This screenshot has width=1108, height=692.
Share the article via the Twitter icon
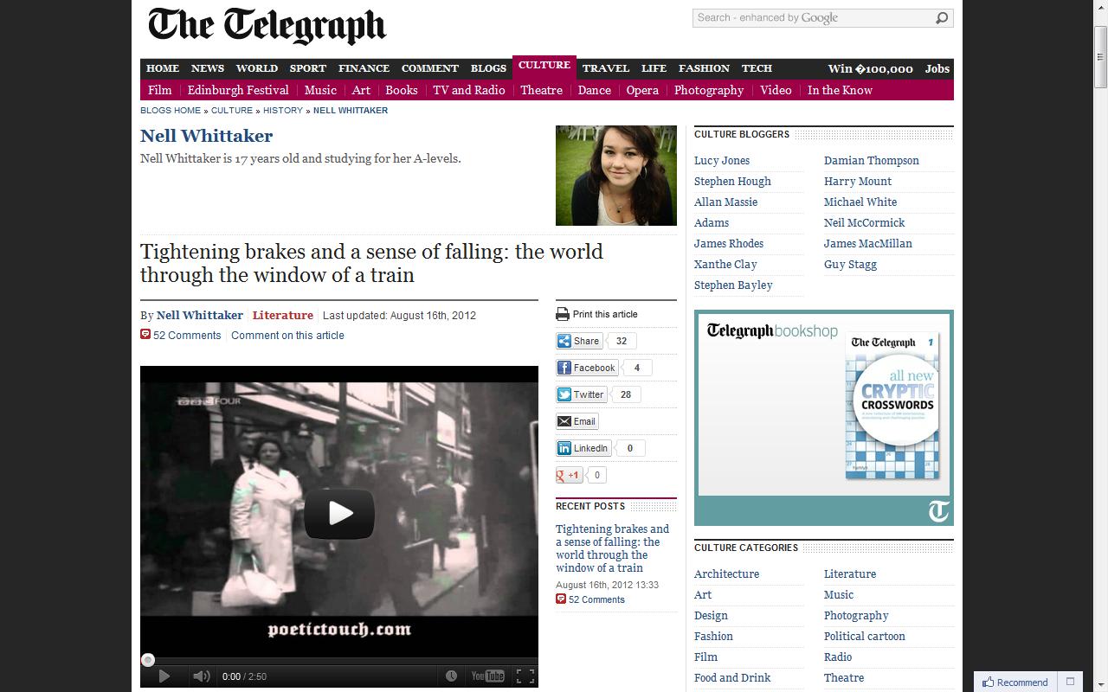[564, 394]
